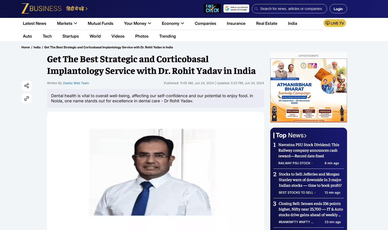Expand the Markets dropdown menu
Screen dimensions: 388x230
(x=67, y=24)
